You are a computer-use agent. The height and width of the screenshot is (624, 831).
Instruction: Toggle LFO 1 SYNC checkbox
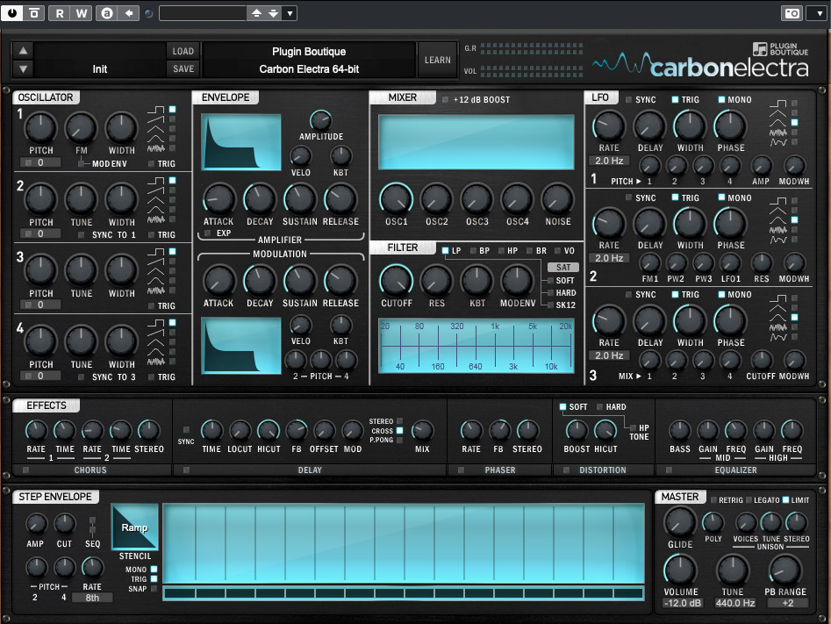(630, 100)
